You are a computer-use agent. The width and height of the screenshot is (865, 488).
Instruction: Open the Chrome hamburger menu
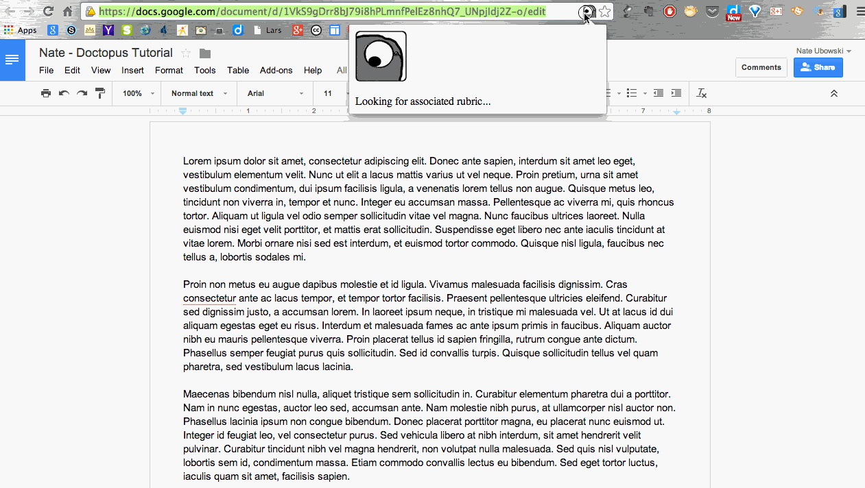[x=860, y=12]
